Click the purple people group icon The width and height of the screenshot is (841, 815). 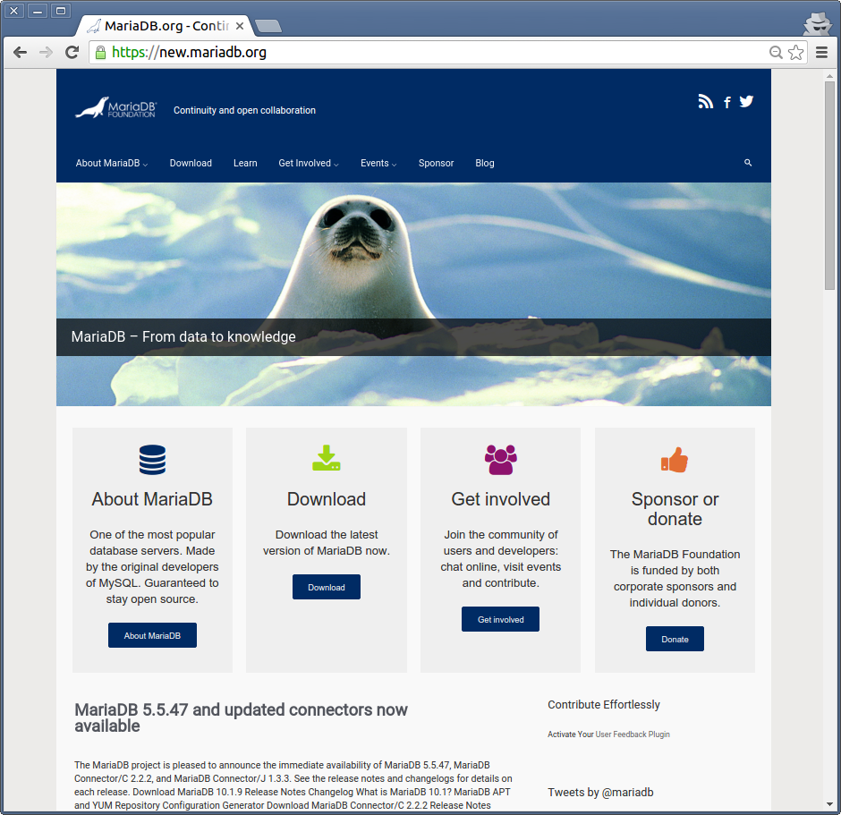[x=500, y=460]
